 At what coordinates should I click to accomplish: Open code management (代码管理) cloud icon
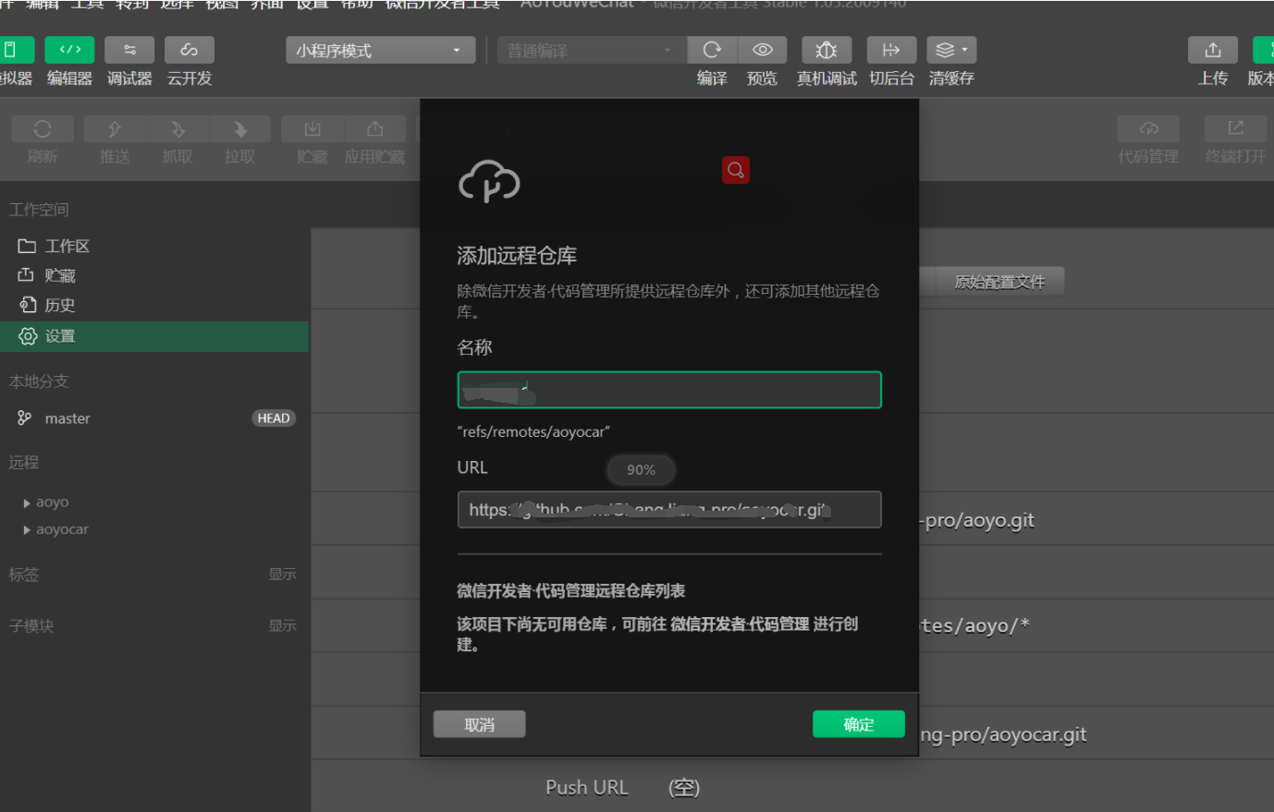point(1148,129)
